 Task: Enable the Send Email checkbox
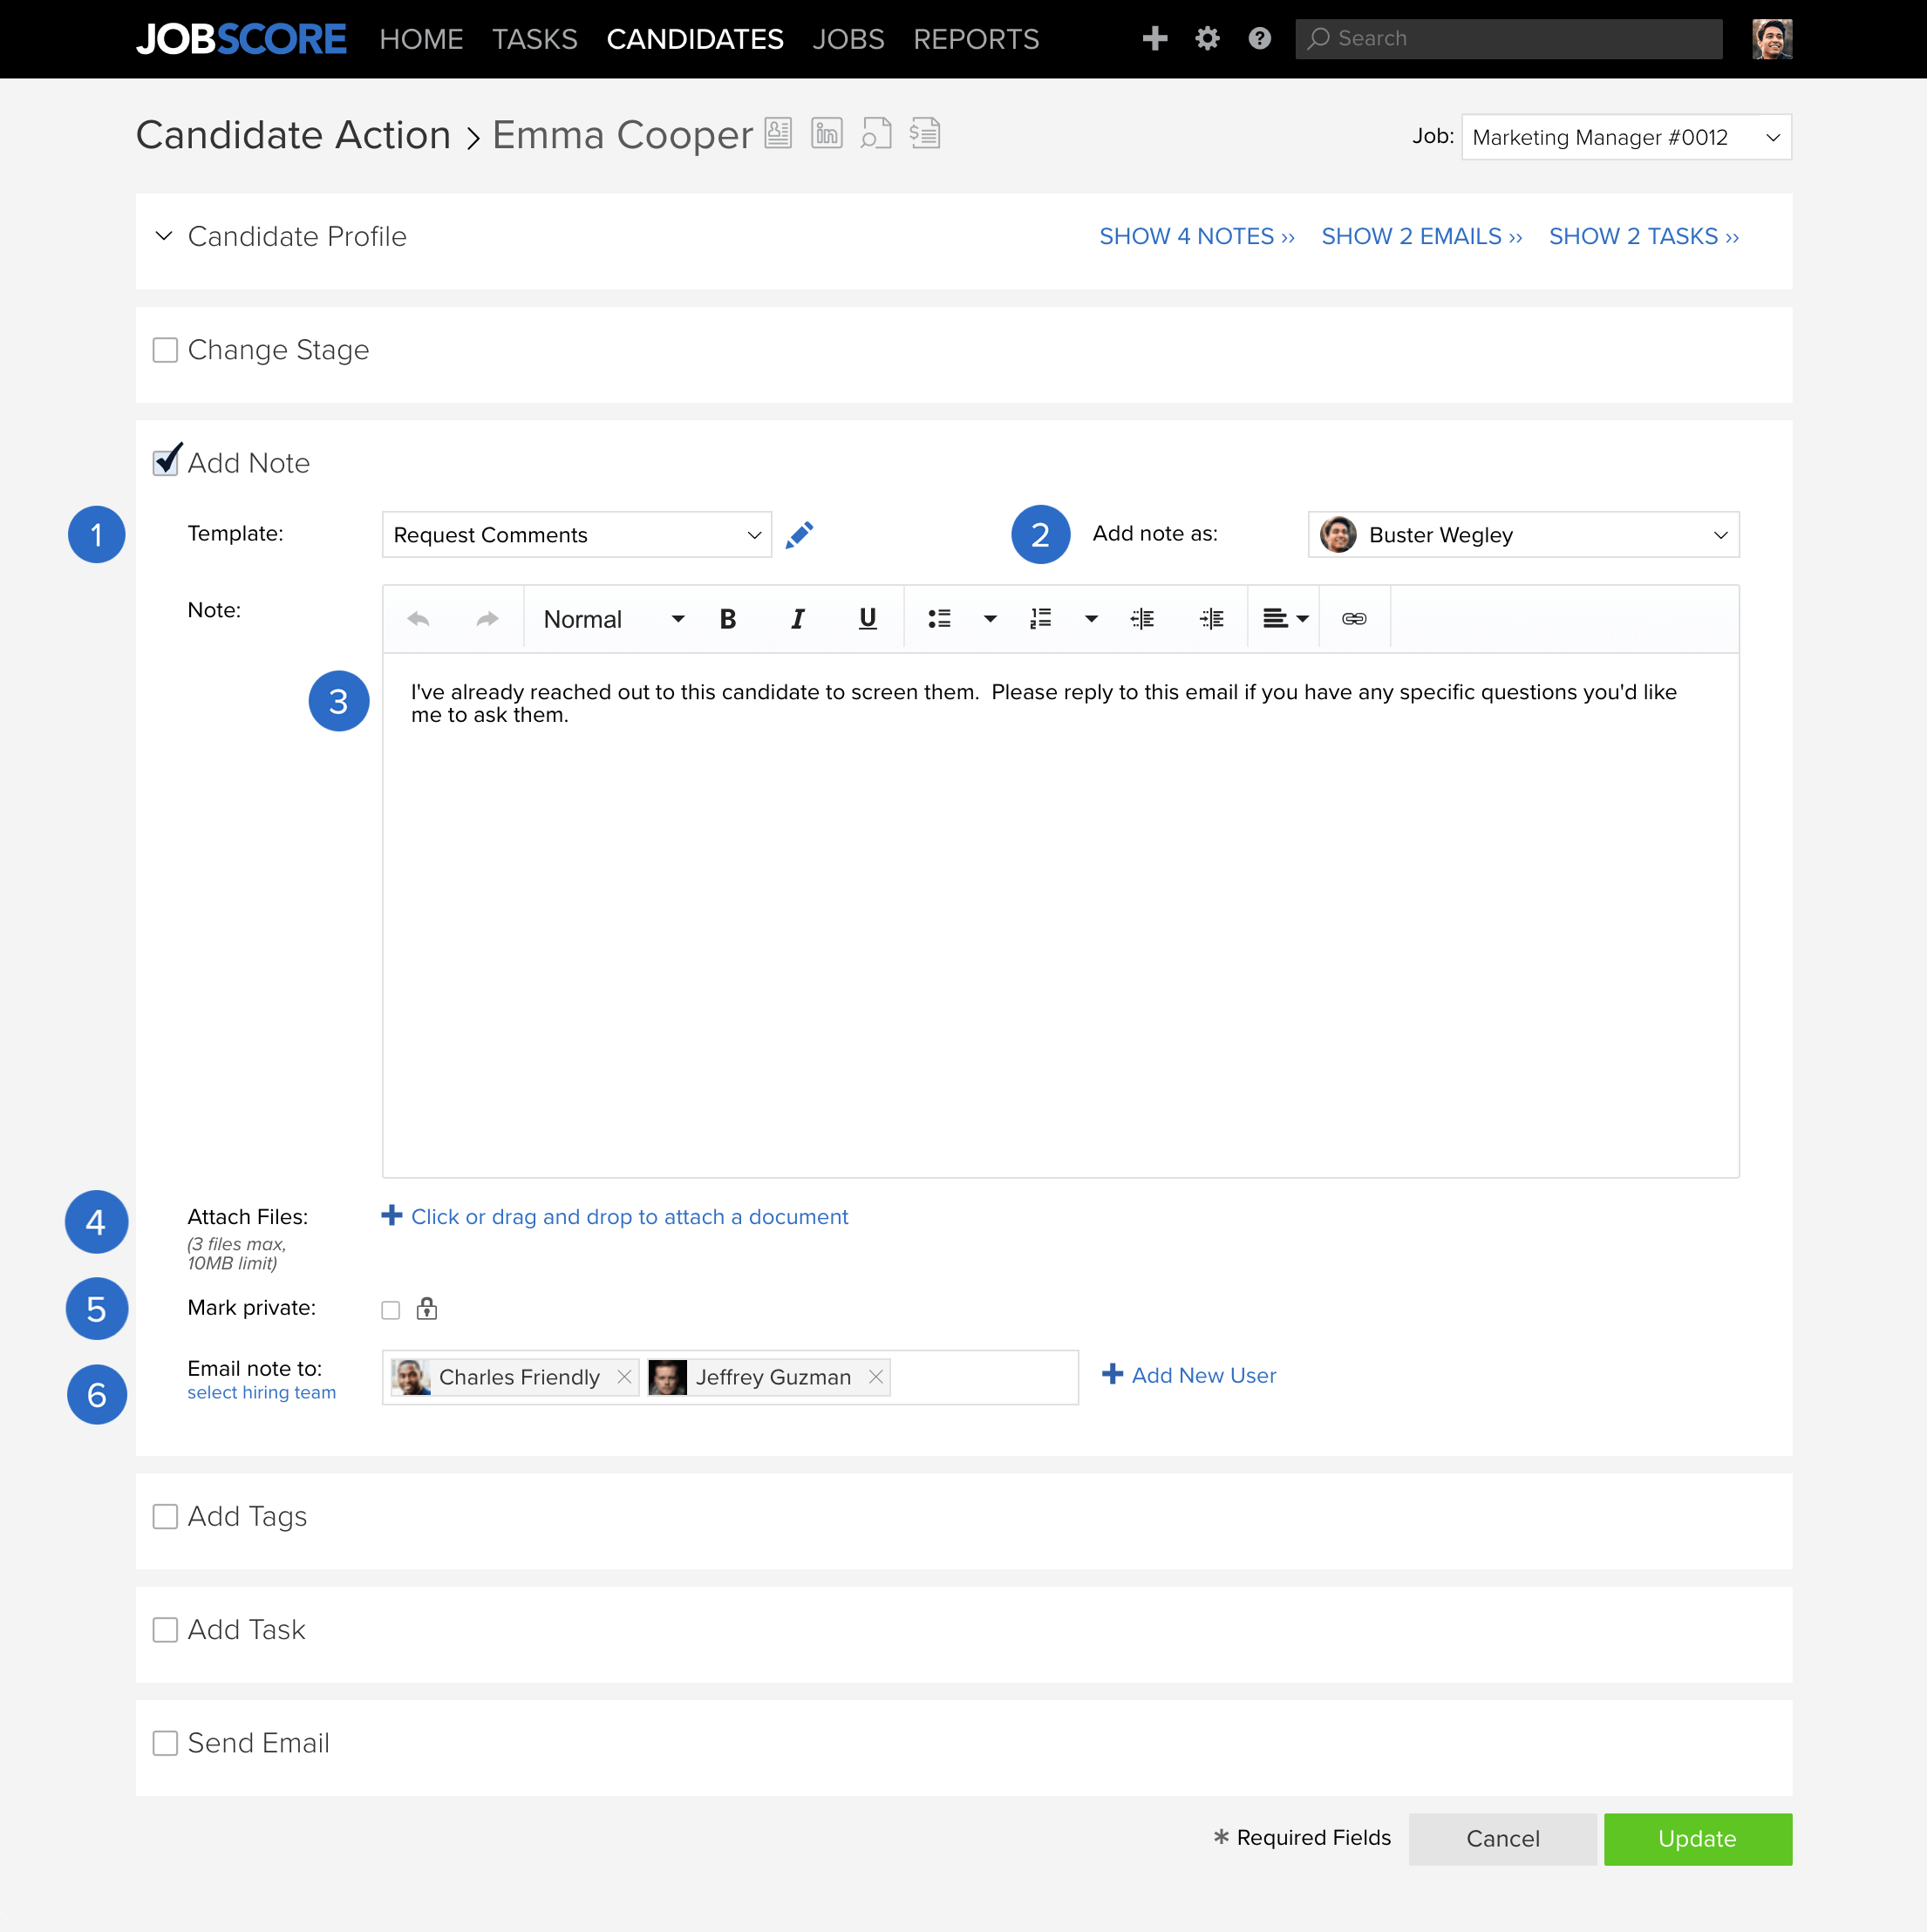165,1743
